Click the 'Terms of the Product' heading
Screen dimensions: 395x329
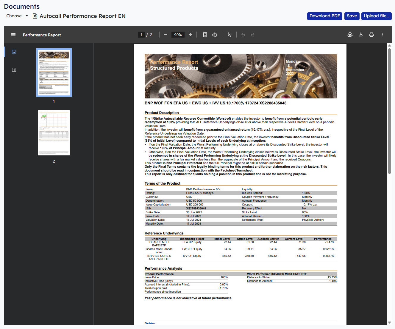pos(163,183)
